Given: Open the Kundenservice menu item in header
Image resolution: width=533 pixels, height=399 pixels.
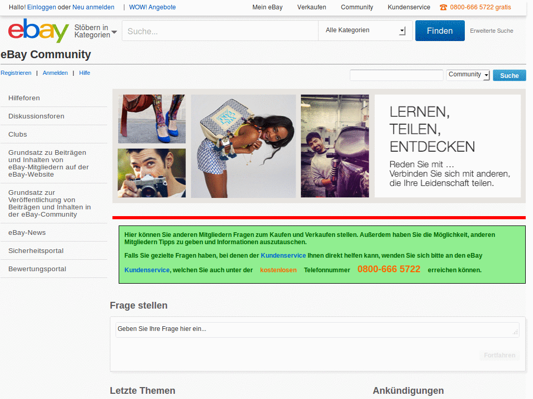Looking at the screenshot, I should [x=409, y=7].
